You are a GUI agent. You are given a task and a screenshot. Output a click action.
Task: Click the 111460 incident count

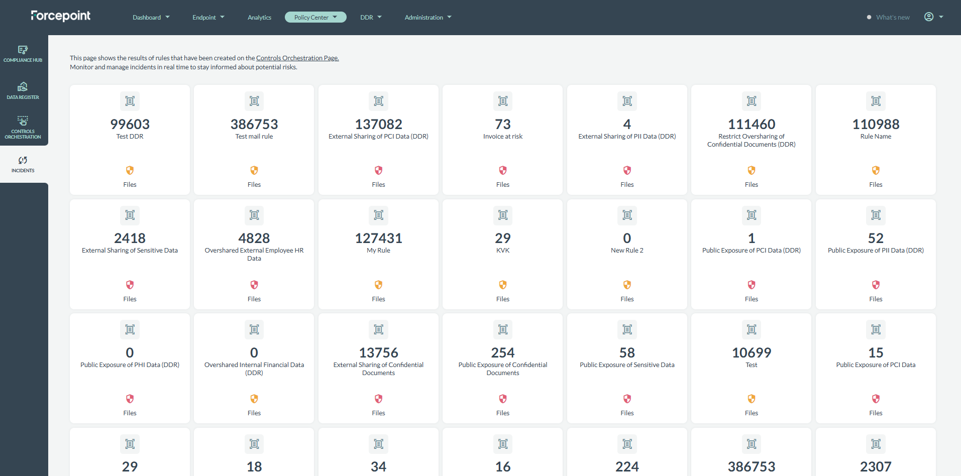click(x=752, y=124)
